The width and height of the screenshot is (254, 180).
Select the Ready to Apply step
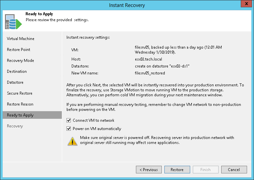(20, 115)
